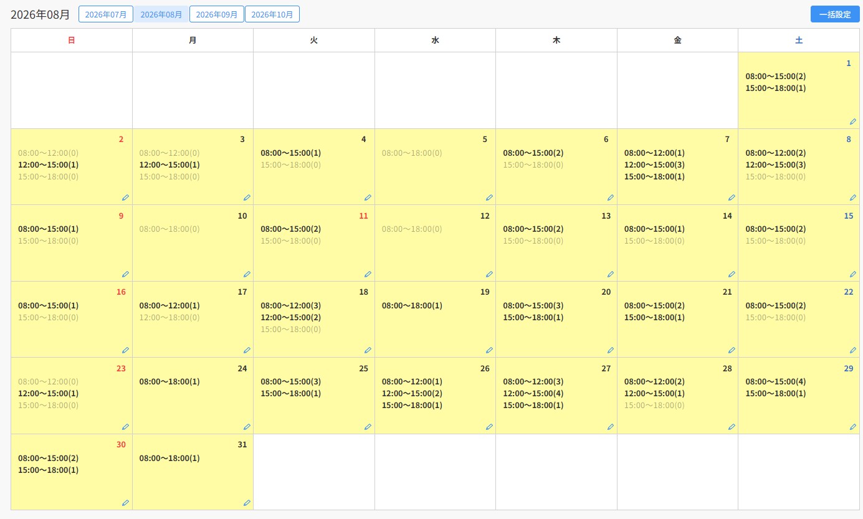863x519 pixels.
Task: Open the pencil icon on August 30
Action: 125,503
